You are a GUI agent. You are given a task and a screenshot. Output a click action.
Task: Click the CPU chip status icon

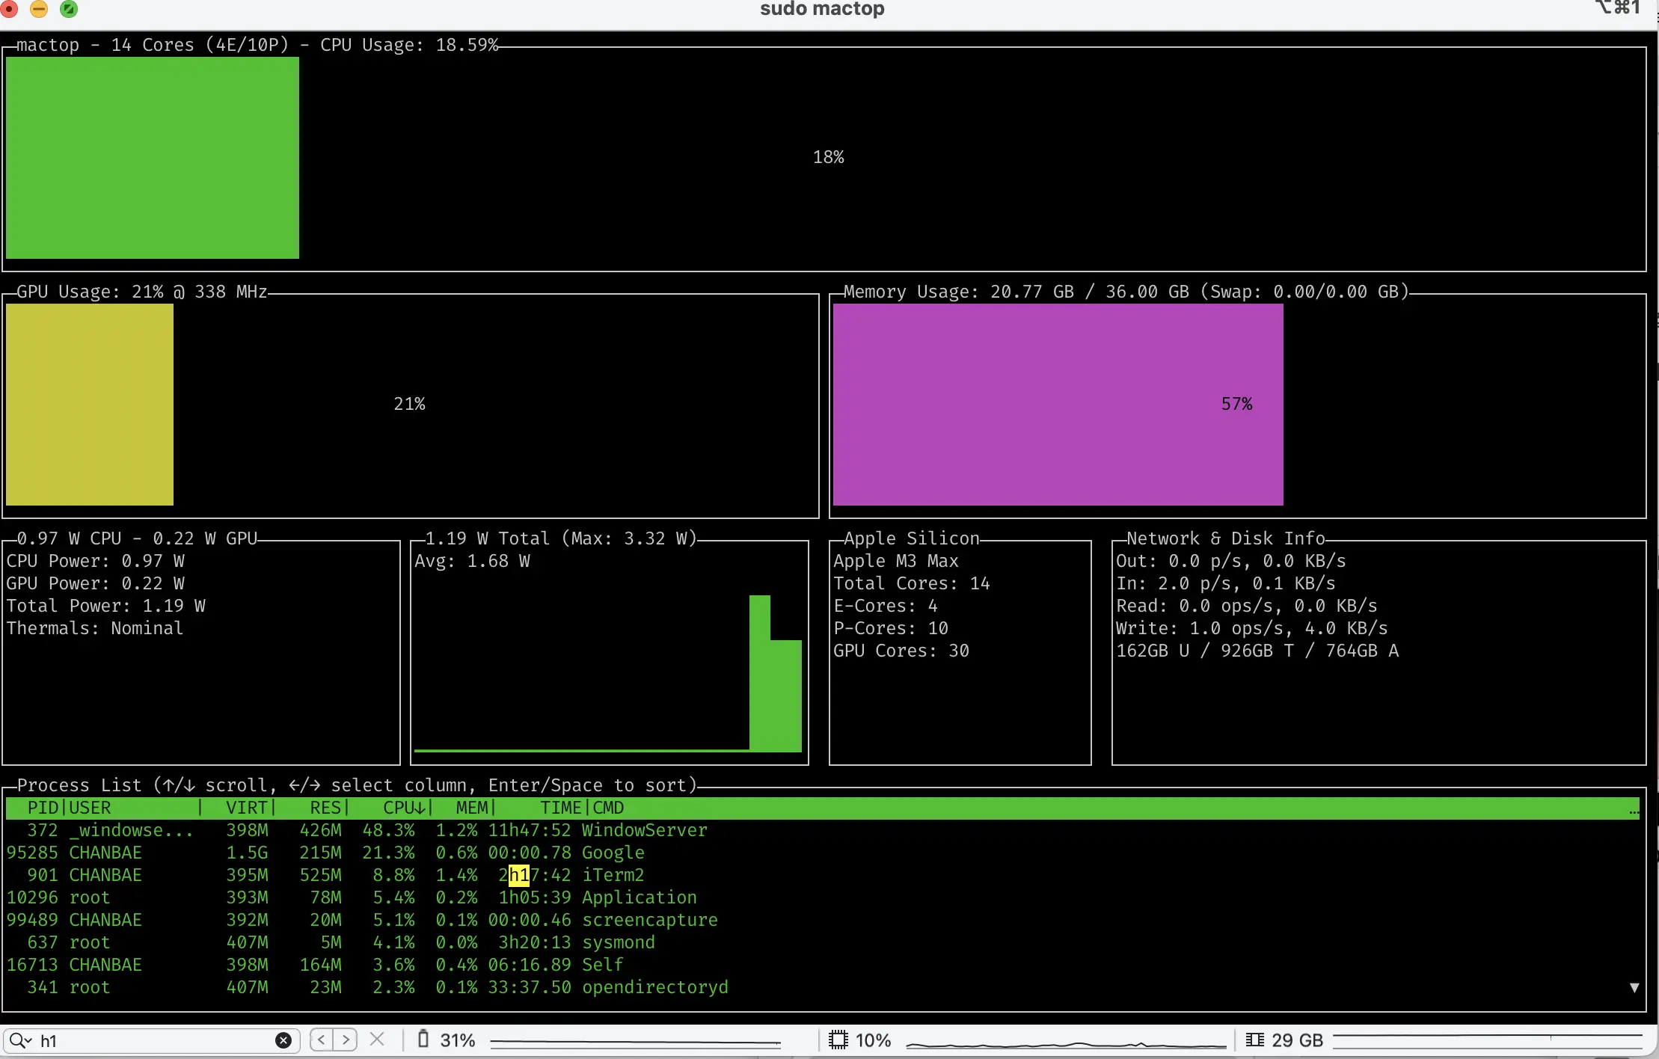(x=838, y=1040)
